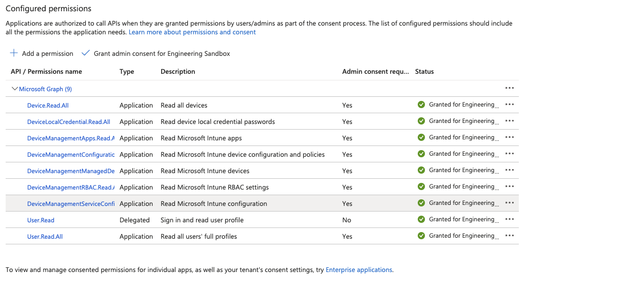Click the Status column header

point(424,72)
